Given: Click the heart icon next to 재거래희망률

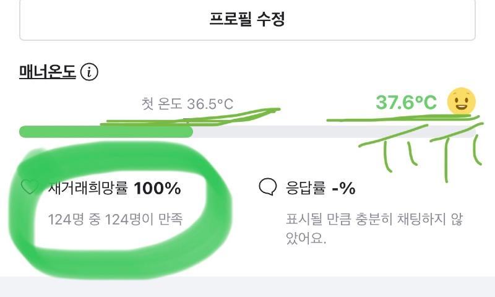Looking at the screenshot, I should point(29,187).
